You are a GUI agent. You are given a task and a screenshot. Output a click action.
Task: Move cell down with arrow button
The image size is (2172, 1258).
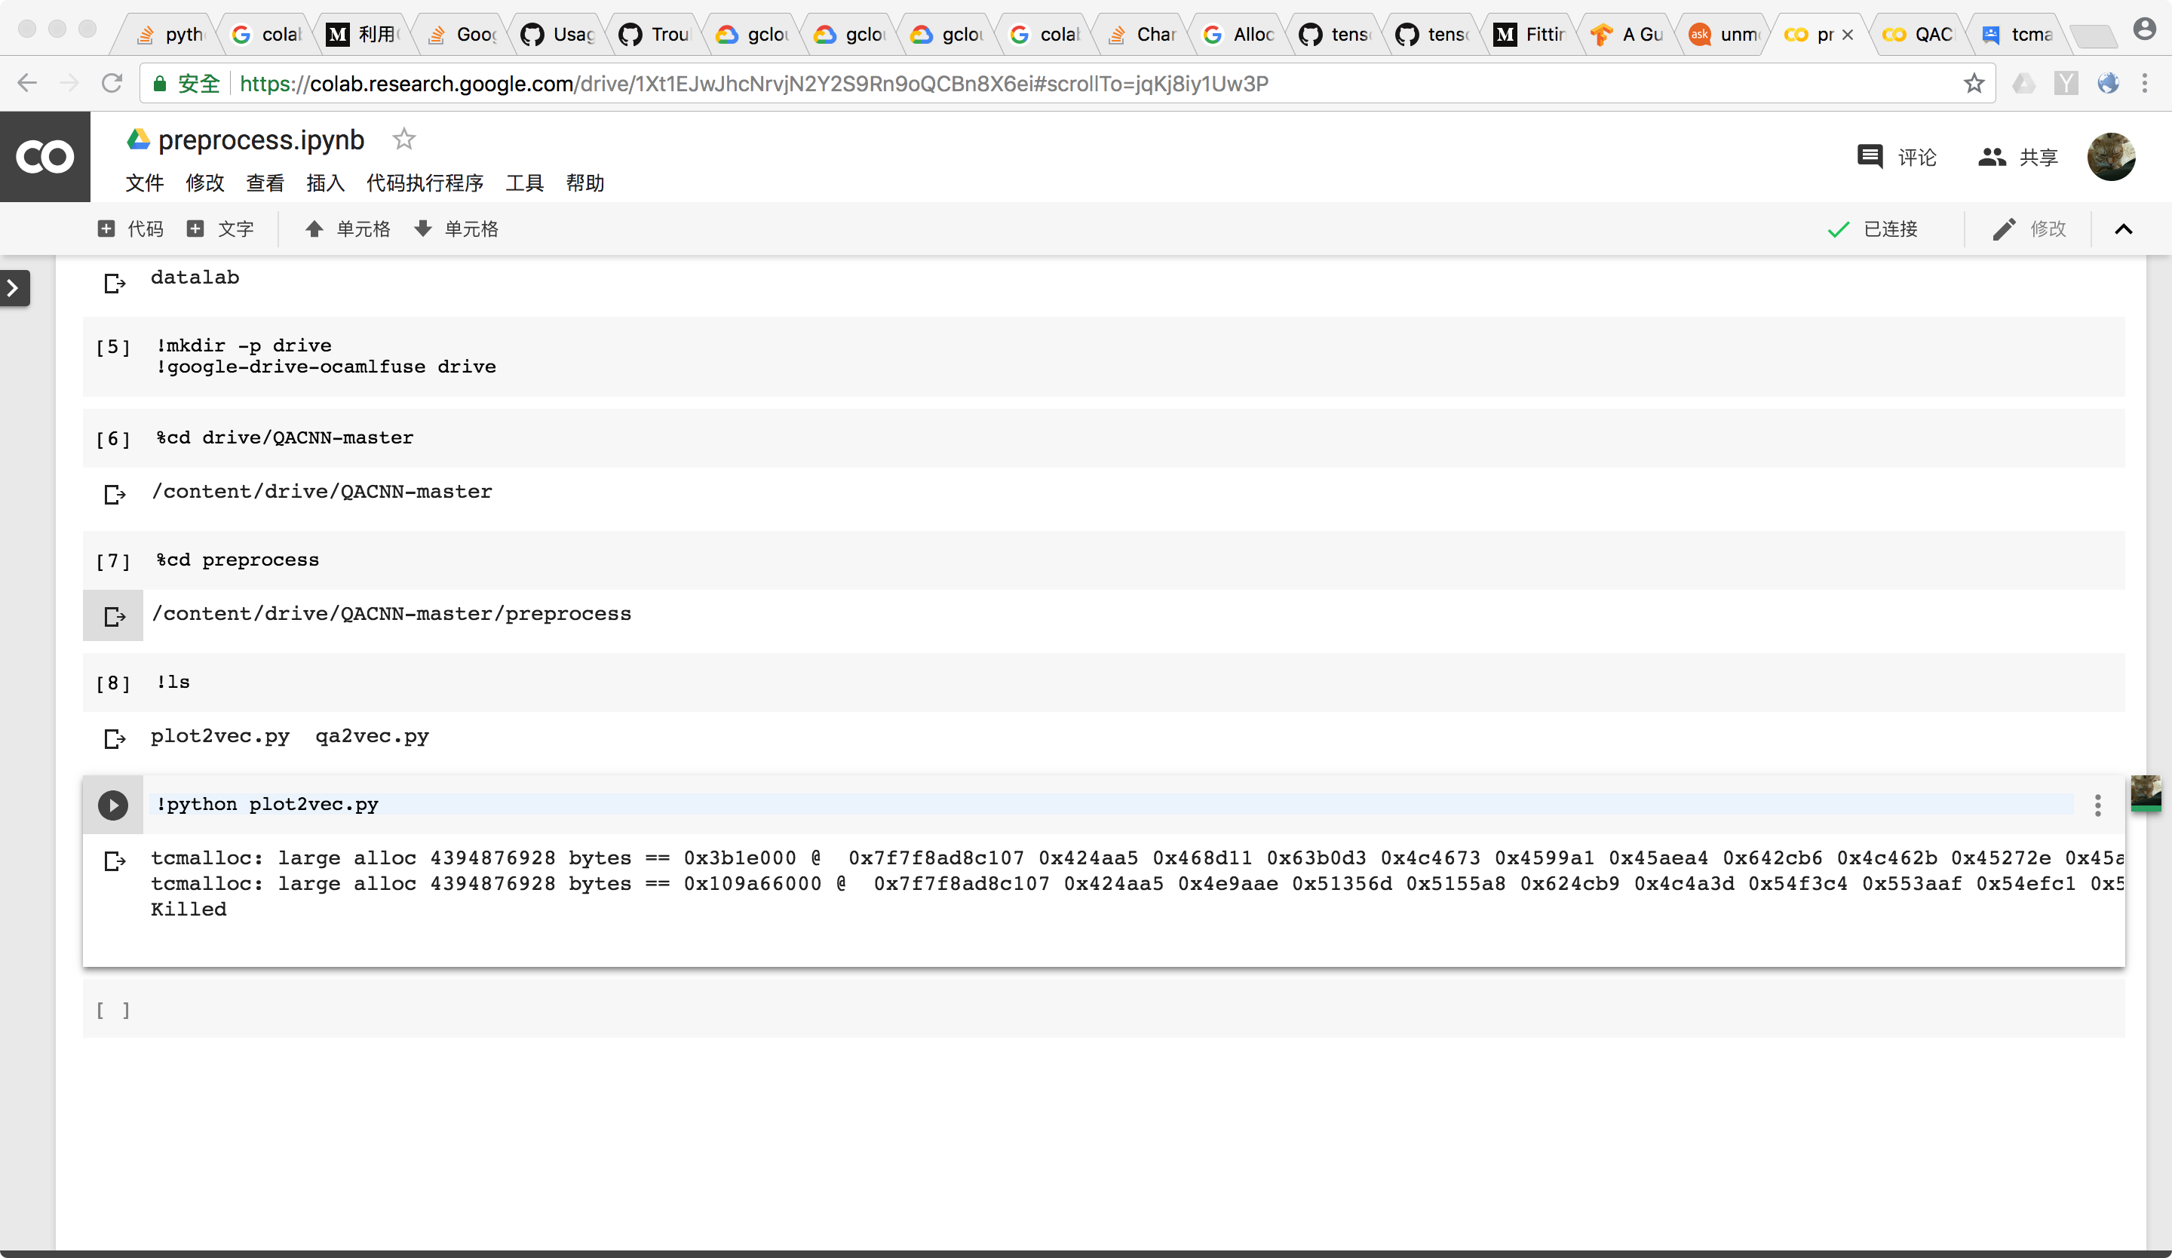tap(456, 229)
